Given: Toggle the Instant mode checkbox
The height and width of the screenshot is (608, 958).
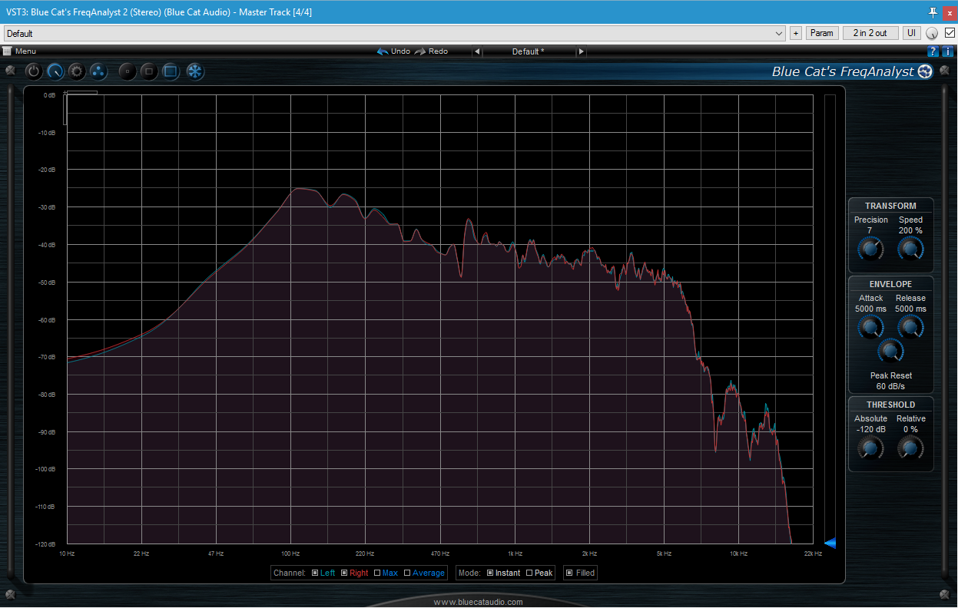Looking at the screenshot, I should pyautogui.click(x=490, y=573).
